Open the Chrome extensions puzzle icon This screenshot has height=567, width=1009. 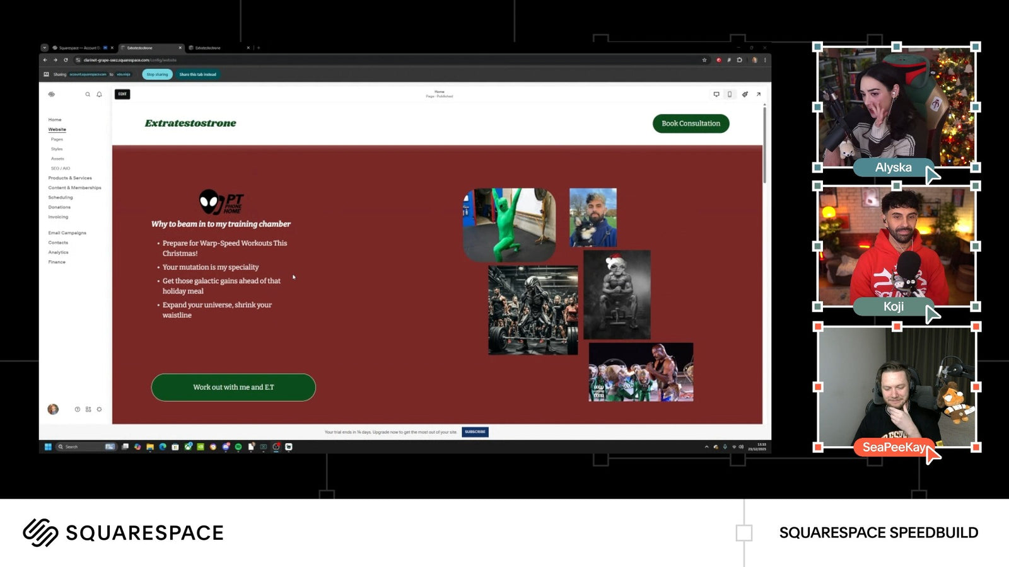click(740, 60)
